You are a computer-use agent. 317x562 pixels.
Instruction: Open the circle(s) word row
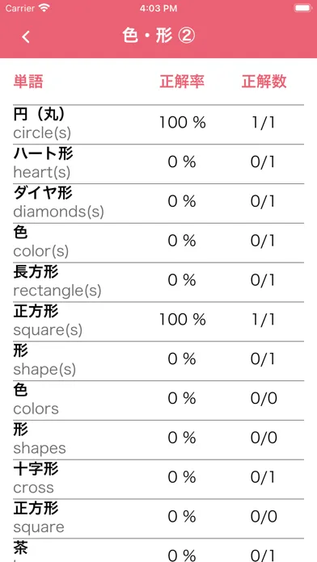pos(158,124)
